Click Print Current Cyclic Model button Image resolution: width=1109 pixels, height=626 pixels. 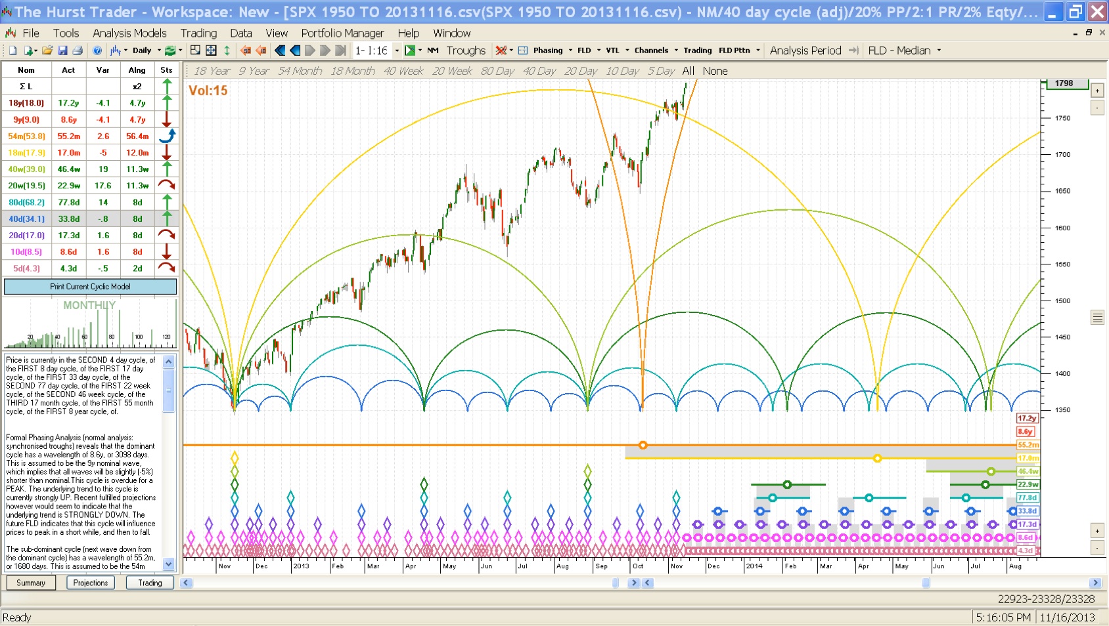click(90, 287)
